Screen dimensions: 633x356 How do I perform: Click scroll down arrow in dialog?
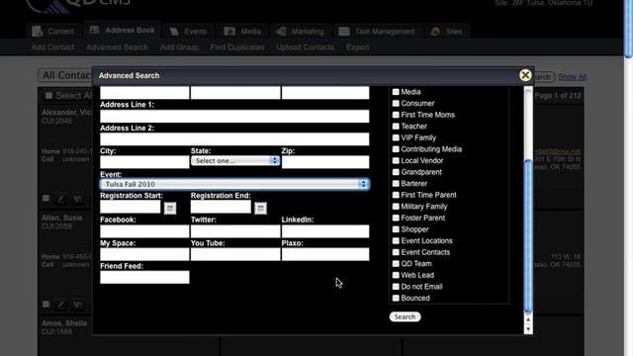point(528,329)
